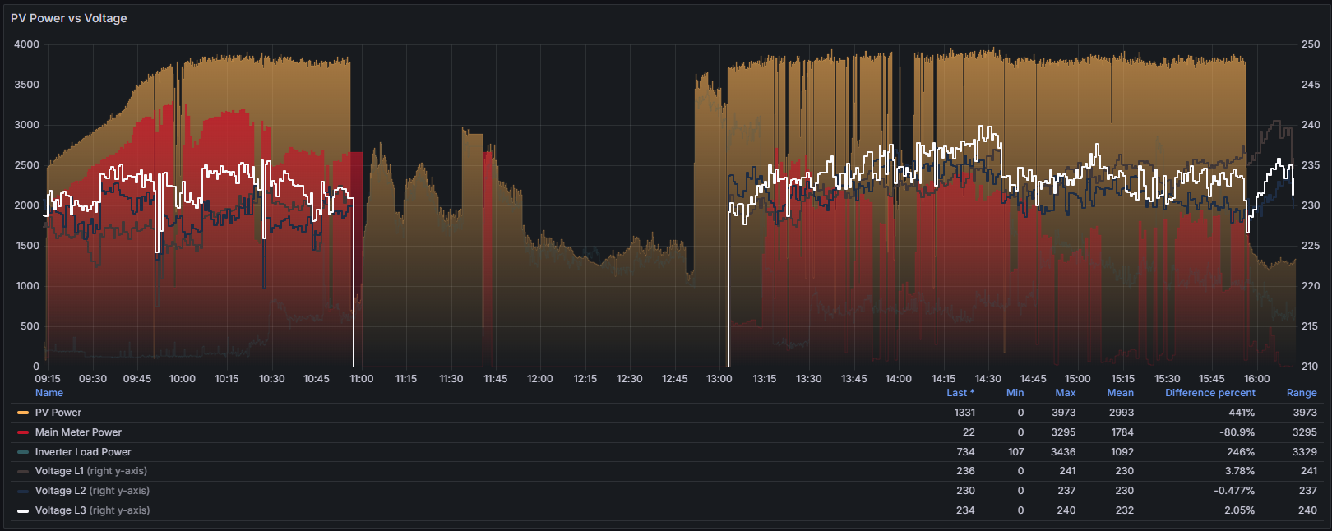Click PV Power series color swatch in legend

(x=23, y=413)
